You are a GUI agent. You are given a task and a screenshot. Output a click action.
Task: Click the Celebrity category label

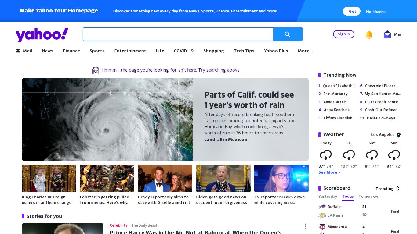coord(118,225)
